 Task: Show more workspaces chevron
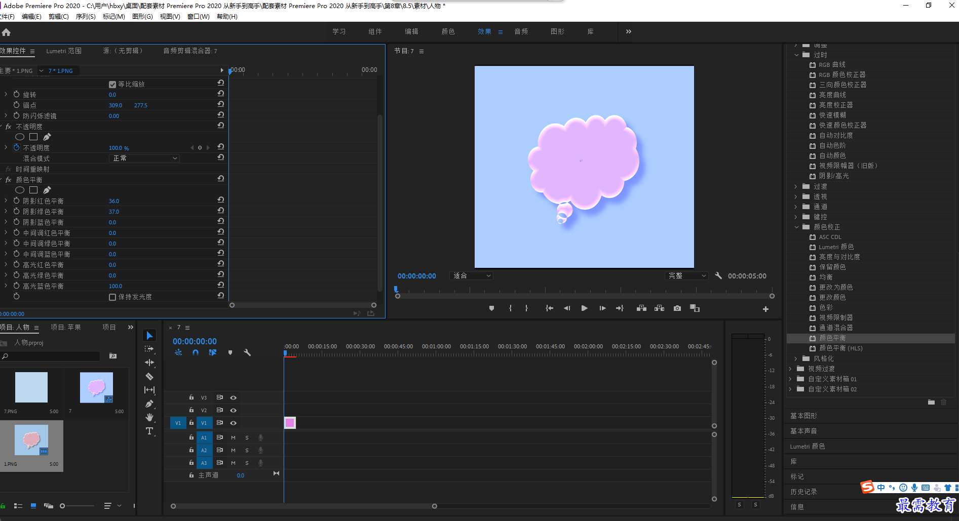pyautogui.click(x=629, y=31)
